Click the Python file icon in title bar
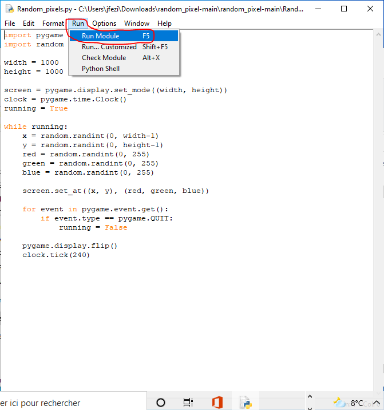 point(9,9)
